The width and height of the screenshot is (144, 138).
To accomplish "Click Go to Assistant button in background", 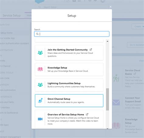I will pyautogui.click(x=136, y=45).
